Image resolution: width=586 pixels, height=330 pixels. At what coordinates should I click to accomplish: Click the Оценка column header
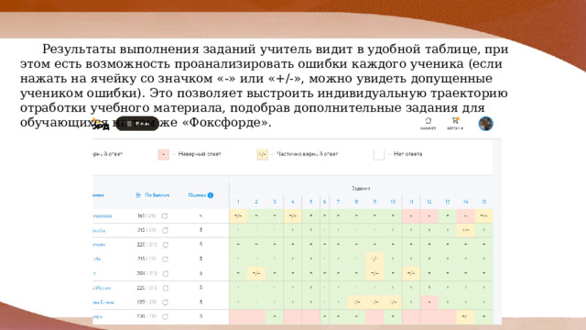click(197, 195)
